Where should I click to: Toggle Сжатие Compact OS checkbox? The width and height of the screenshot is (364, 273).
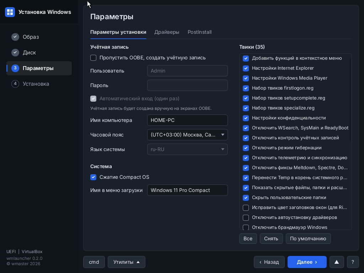[93, 177]
